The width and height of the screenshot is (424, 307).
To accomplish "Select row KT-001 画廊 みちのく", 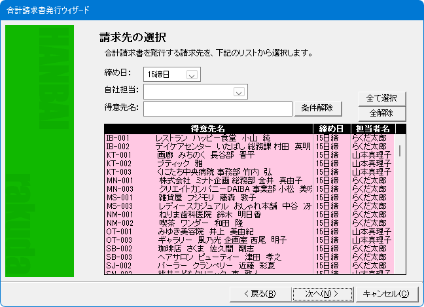I will pyautogui.click(x=208, y=155).
